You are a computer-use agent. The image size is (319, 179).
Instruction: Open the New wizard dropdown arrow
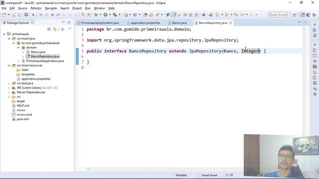(9, 15)
